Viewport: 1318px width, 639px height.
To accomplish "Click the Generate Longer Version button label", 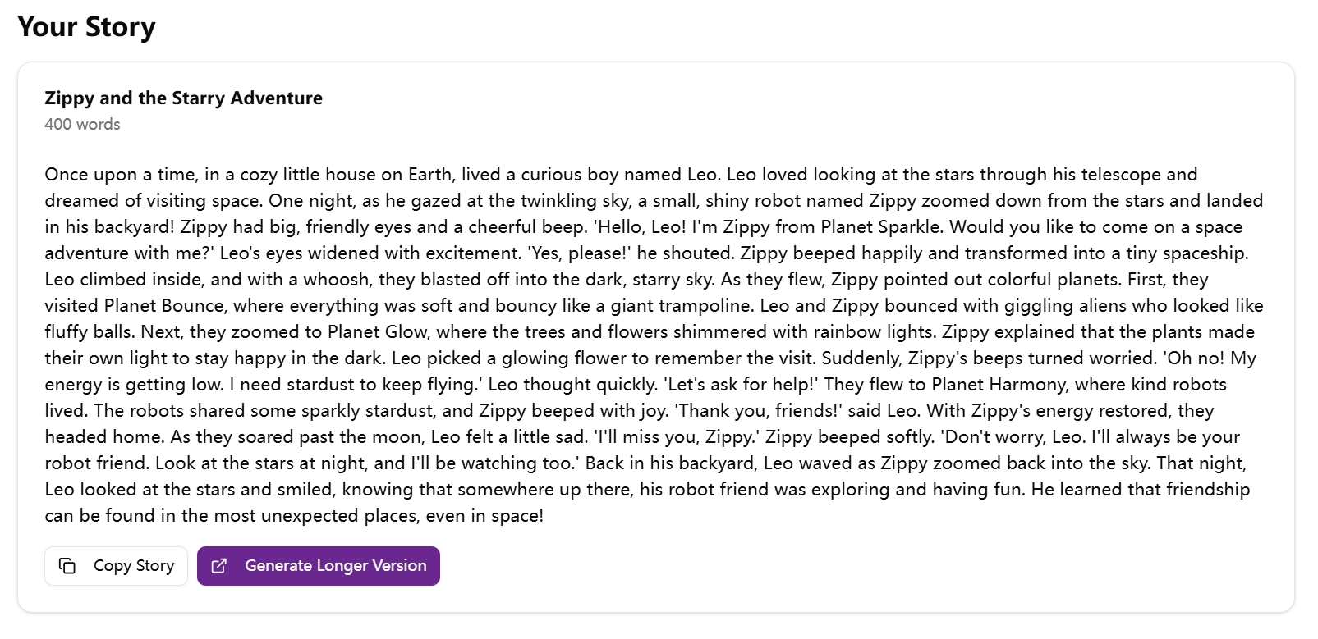I will click(334, 566).
